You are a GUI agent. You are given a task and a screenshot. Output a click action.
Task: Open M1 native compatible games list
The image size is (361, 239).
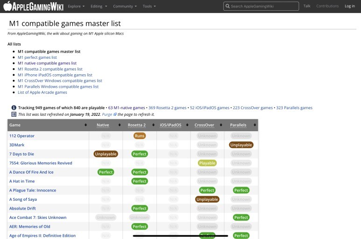pyautogui.click(x=47, y=63)
